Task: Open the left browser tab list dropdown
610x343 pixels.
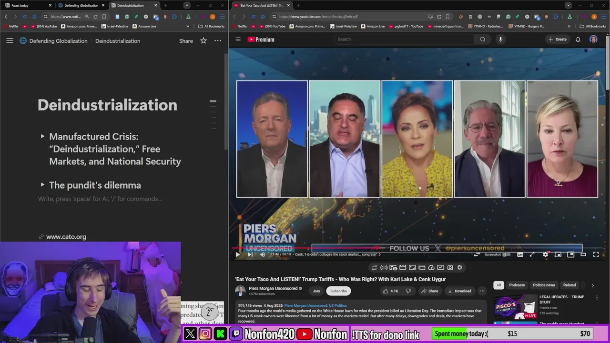Action: (187, 5)
